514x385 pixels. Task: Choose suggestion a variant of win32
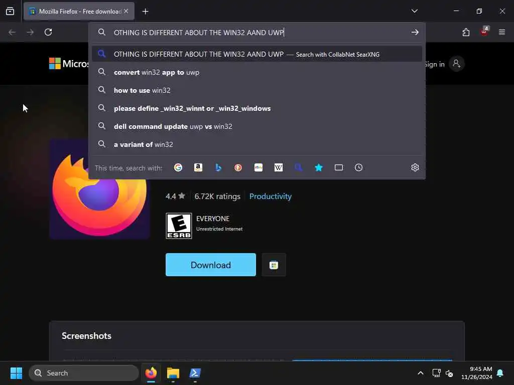click(256, 144)
